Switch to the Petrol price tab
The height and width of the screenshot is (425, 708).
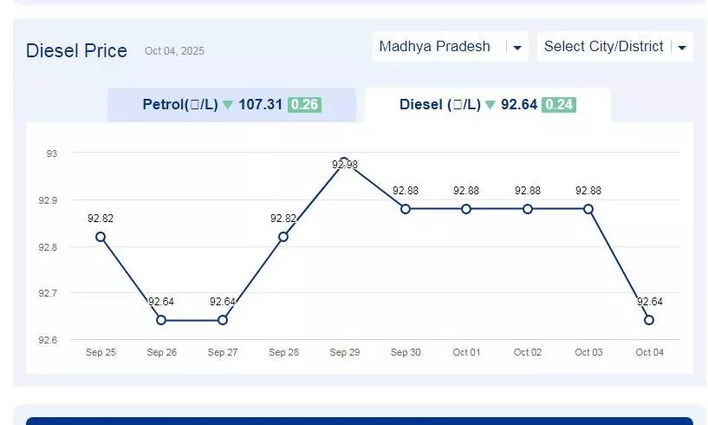tap(231, 105)
